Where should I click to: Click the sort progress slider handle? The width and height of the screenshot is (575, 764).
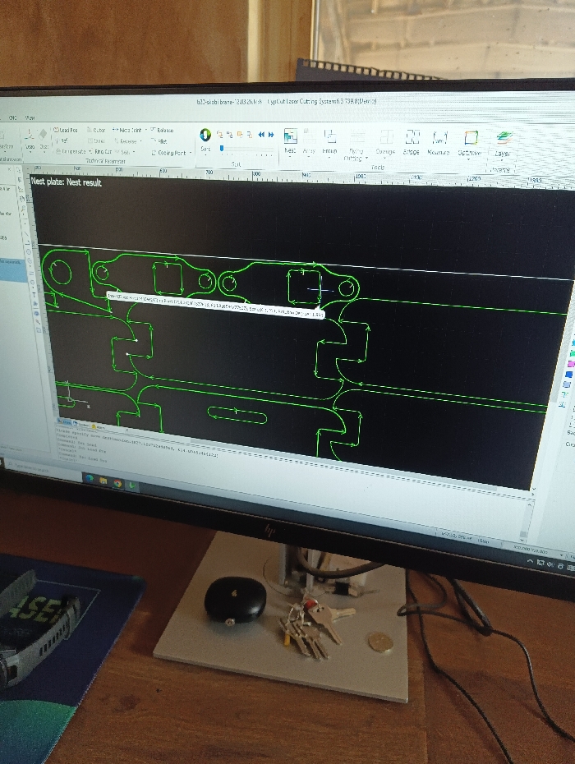(222, 148)
